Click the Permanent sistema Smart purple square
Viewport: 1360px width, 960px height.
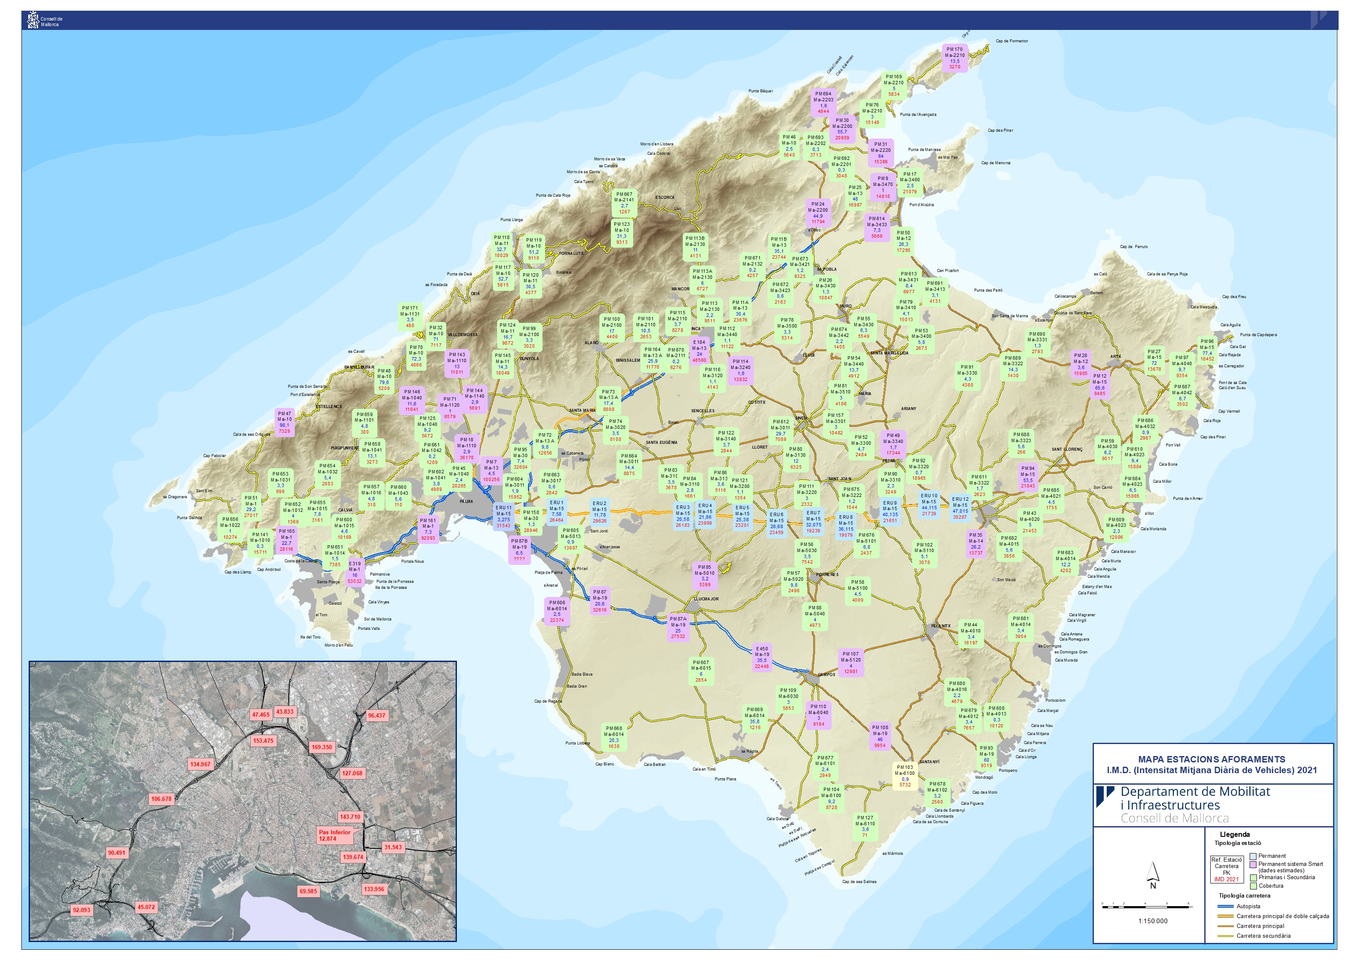pos(1253,864)
